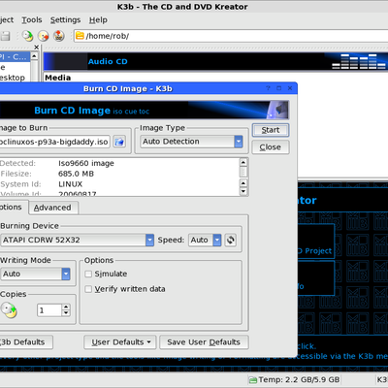Viewport: 388px width, 388px height.
Task: Click the image file path field
Action: pos(55,142)
